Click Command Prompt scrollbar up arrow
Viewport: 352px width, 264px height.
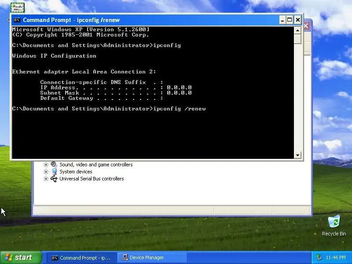(297, 30)
